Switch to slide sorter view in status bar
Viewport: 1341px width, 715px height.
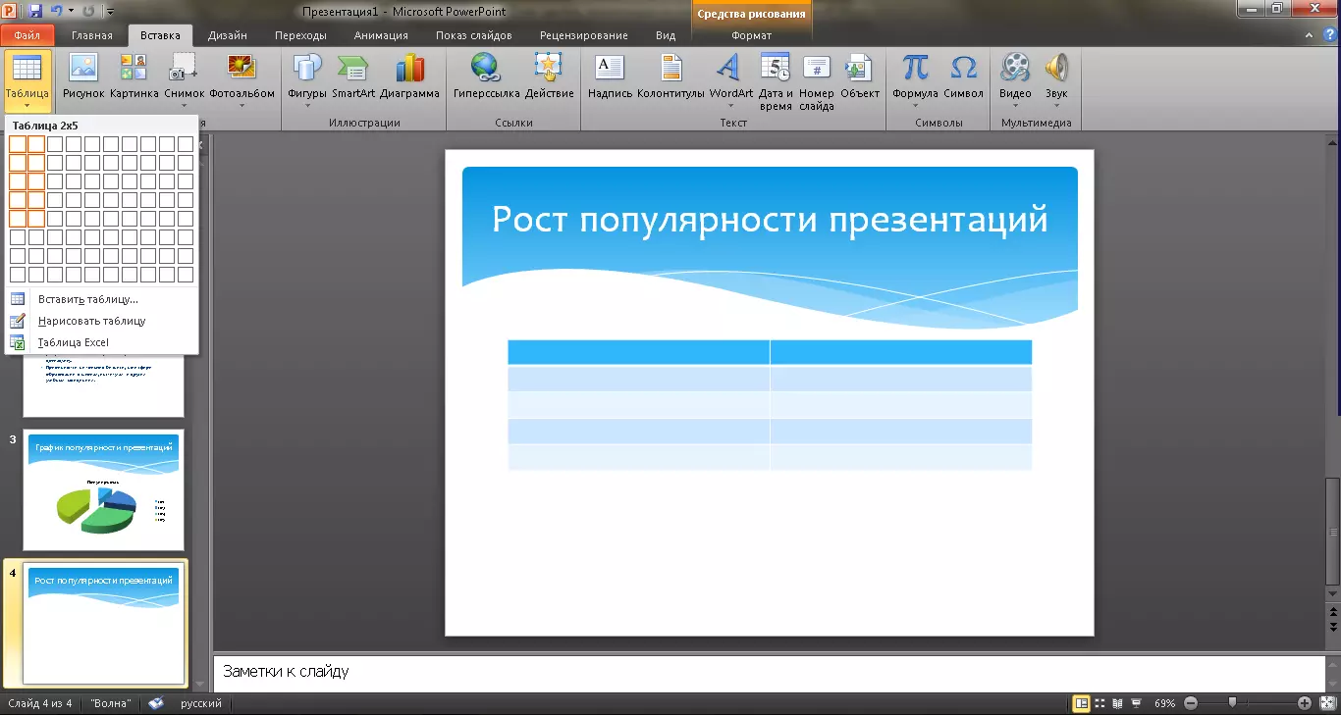(1100, 703)
